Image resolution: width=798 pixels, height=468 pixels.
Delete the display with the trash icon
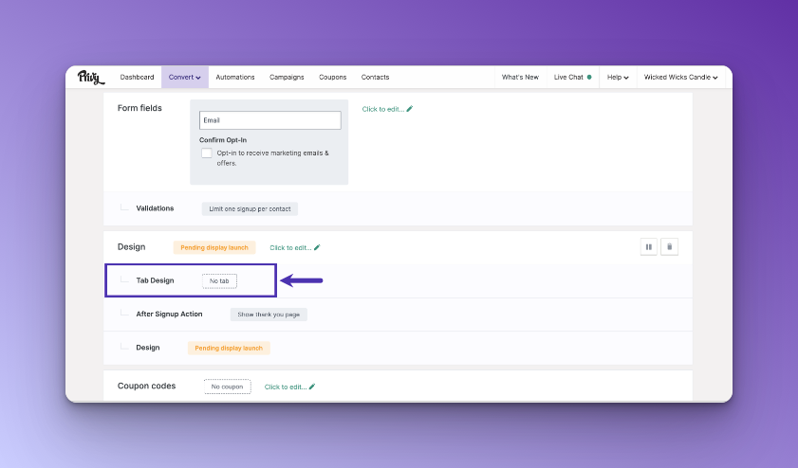(x=669, y=247)
